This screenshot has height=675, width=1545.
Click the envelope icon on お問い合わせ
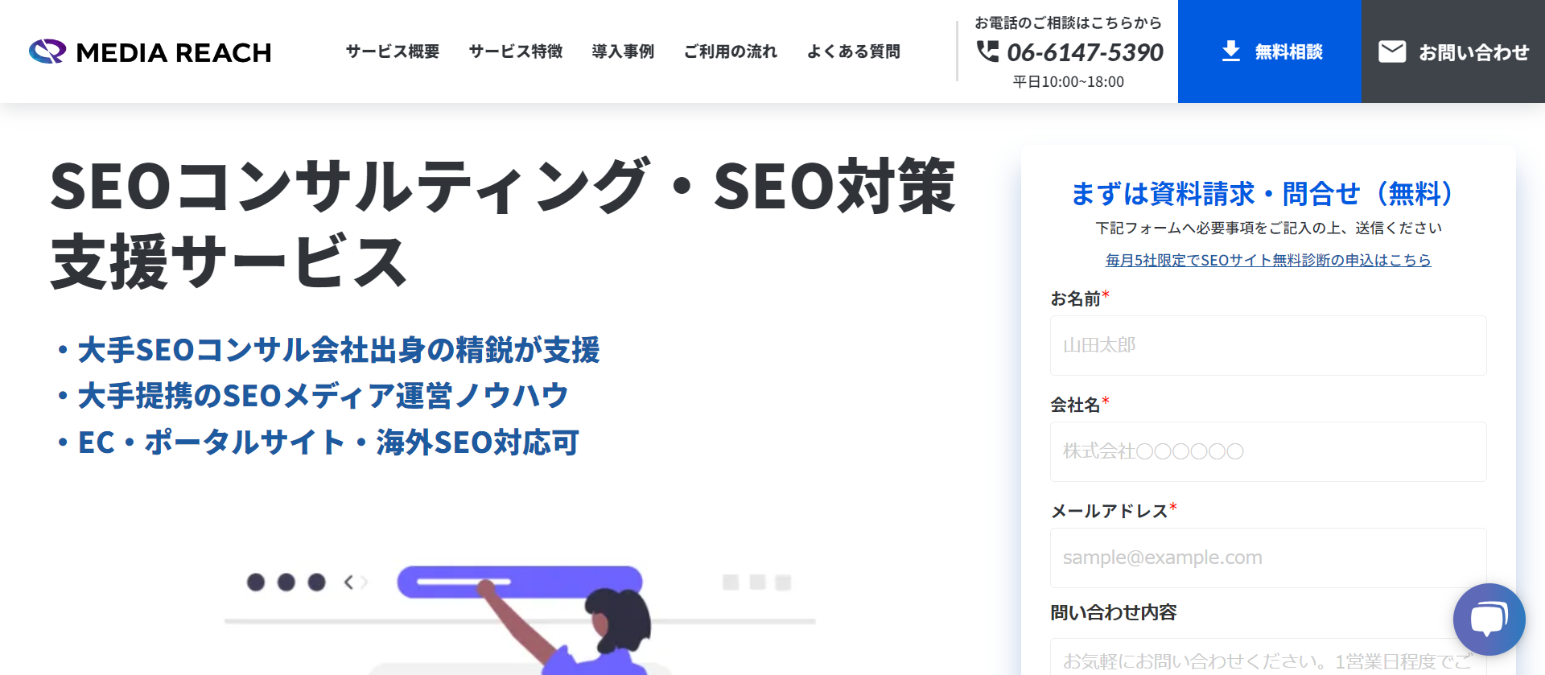click(1392, 51)
